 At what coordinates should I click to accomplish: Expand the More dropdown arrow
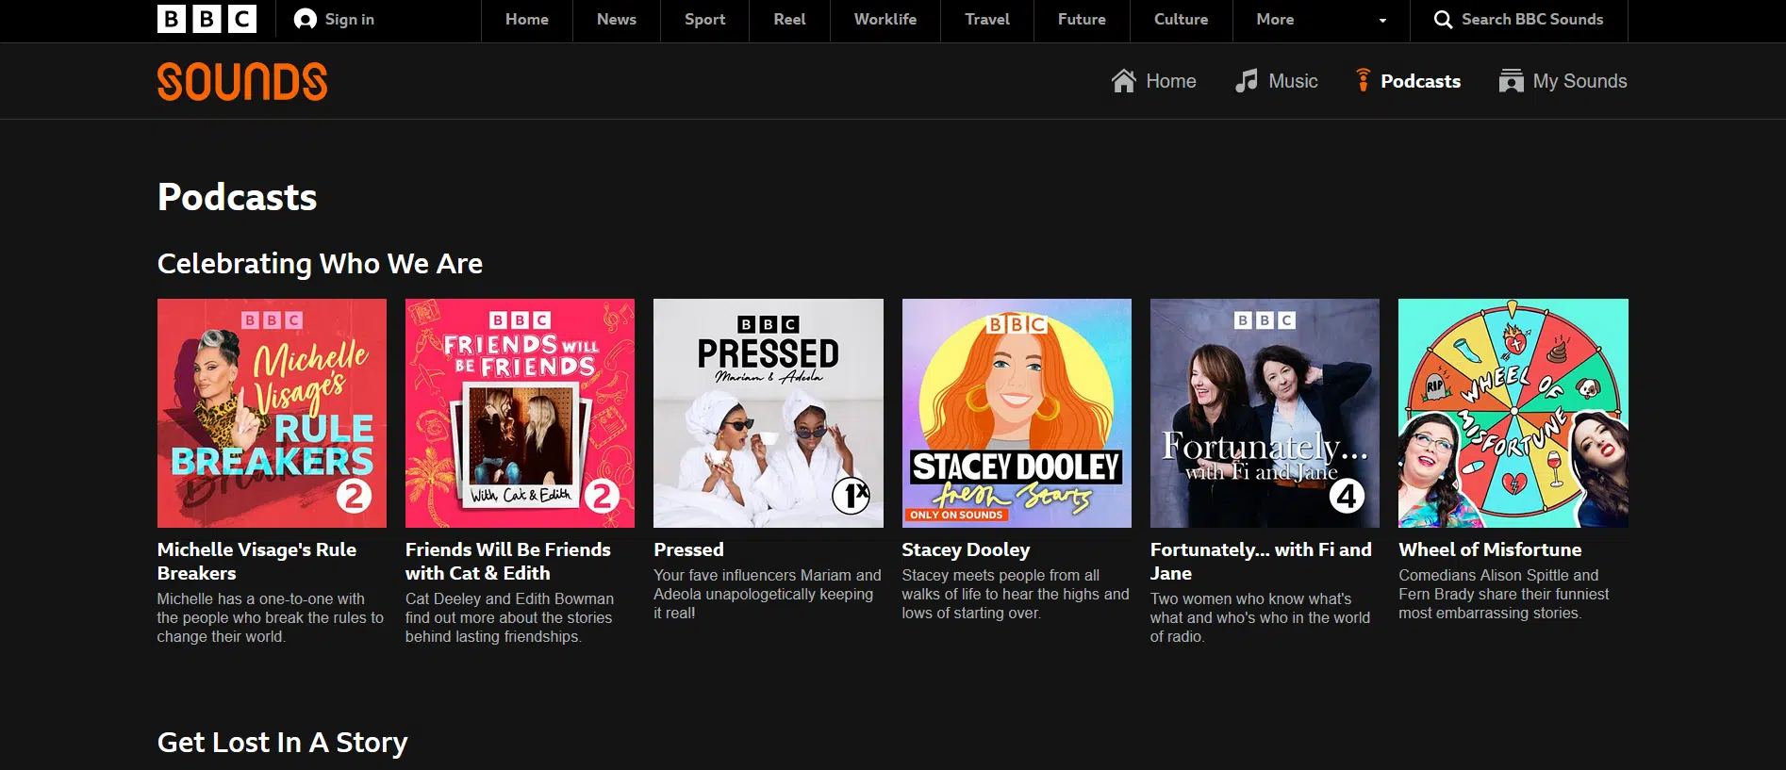tap(1382, 21)
